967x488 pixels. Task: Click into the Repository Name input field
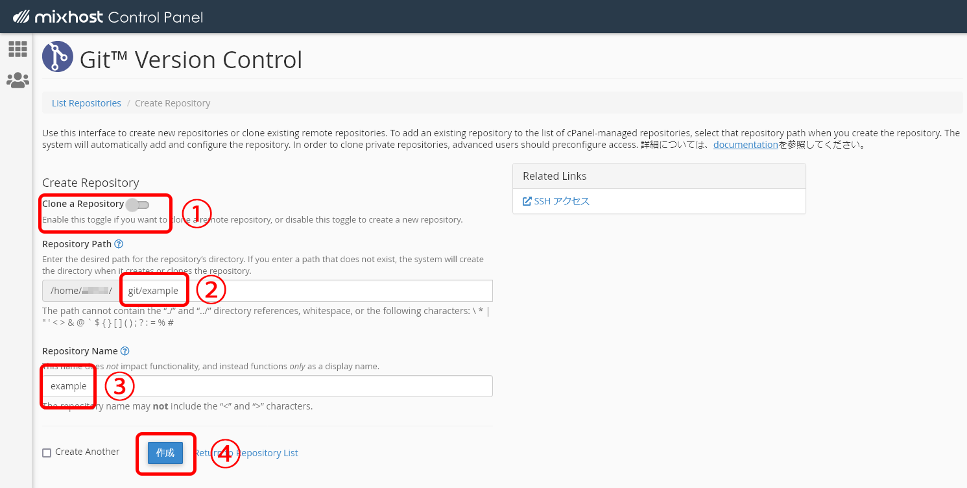tap(292, 386)
